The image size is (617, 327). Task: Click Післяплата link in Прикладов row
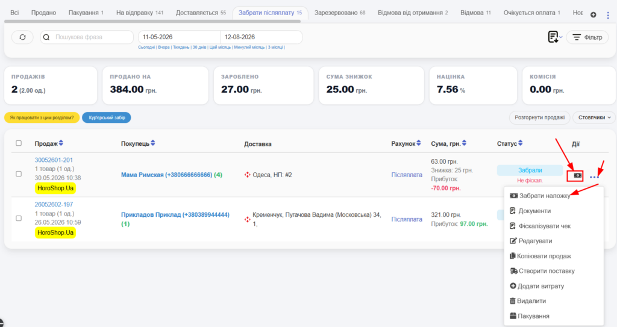(407, 219)
